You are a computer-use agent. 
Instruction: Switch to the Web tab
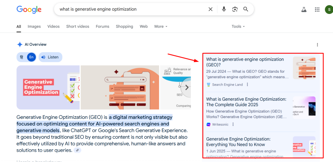tap(143, 27)
